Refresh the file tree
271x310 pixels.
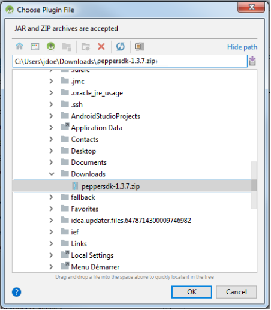[x=121, y=47]
